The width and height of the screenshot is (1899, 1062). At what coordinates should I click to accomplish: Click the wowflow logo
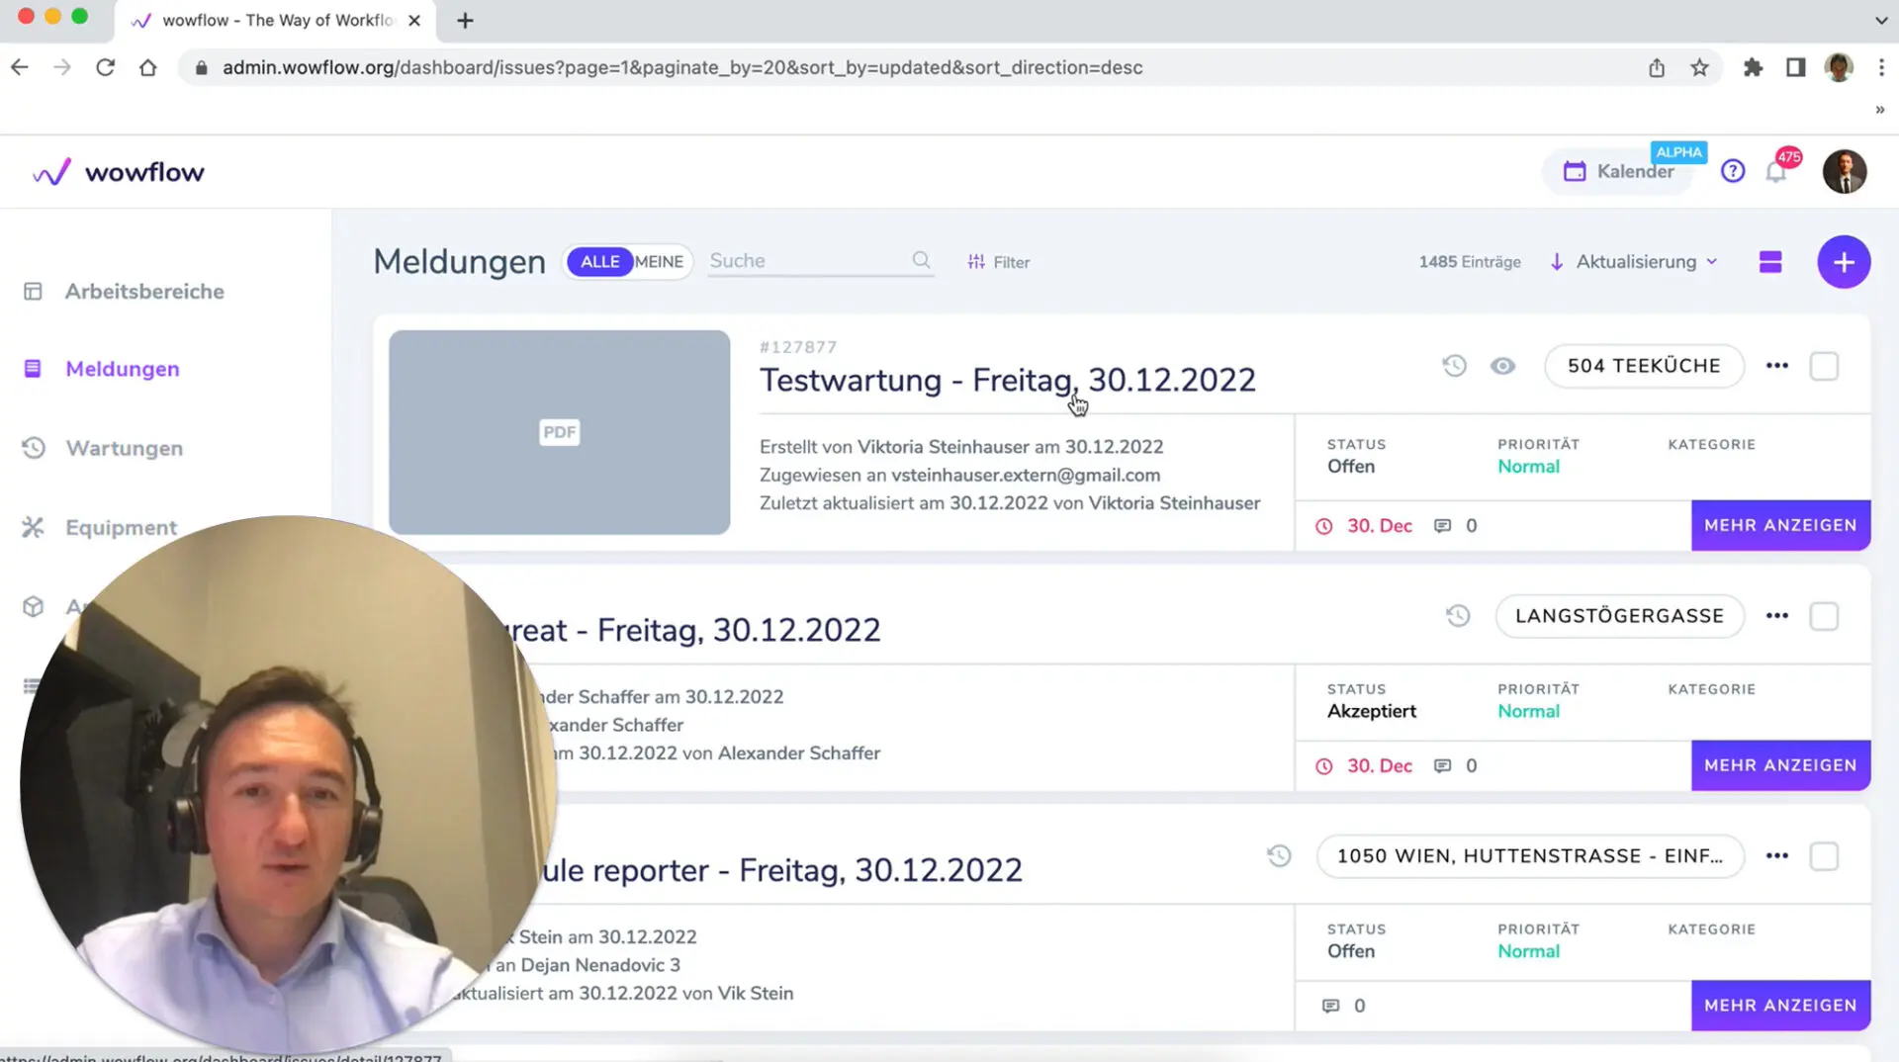tap(118, 172)
